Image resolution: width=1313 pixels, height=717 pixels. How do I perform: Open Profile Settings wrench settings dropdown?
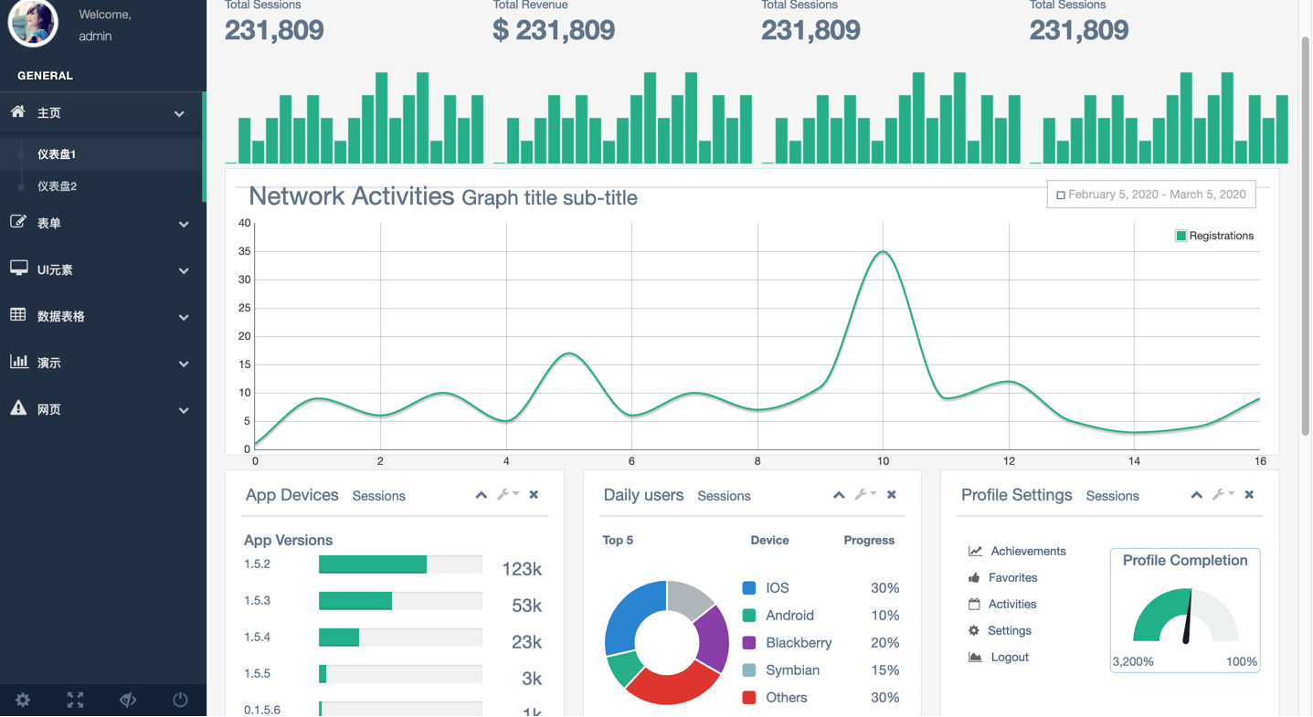pyautogui.click(x=1223, y=495)
